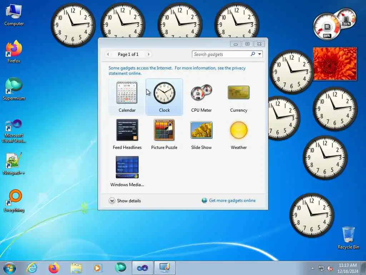Switch to the Gadgets window taskbar button

click(164, 268)
